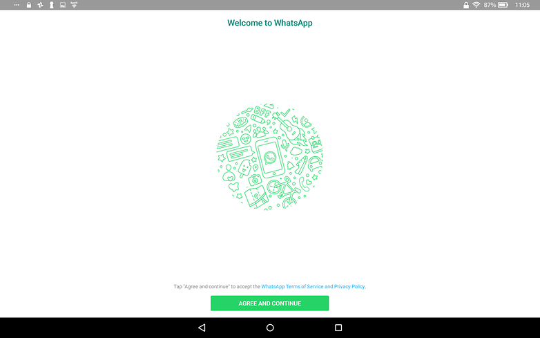Tap the Agree and Continue button
Image resolution: width=540 pixels, height=338 pixels.
270,303
